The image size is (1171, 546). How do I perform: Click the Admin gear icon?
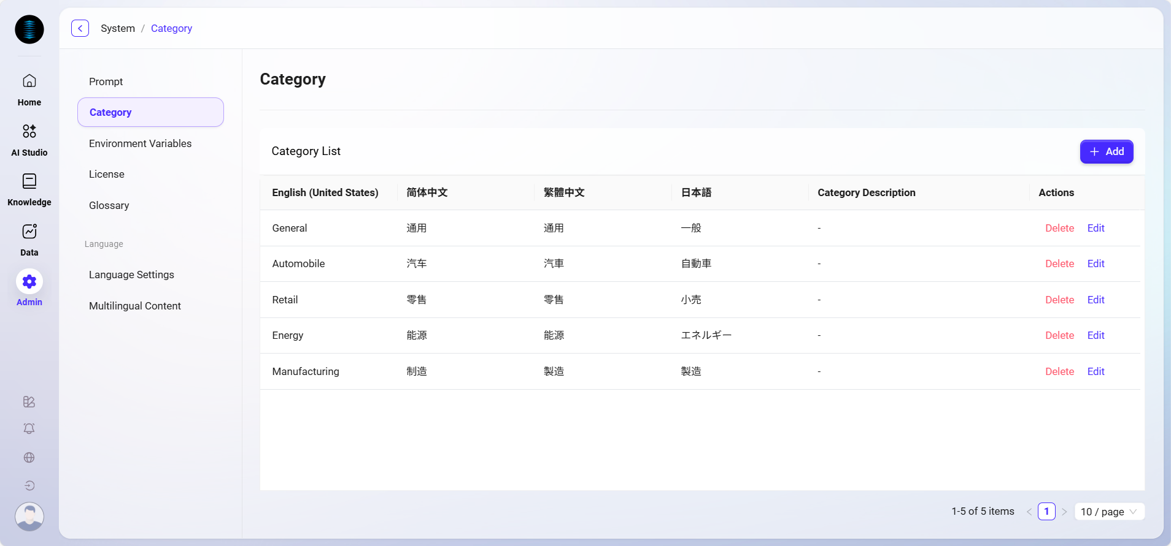(x=29, y=282)
